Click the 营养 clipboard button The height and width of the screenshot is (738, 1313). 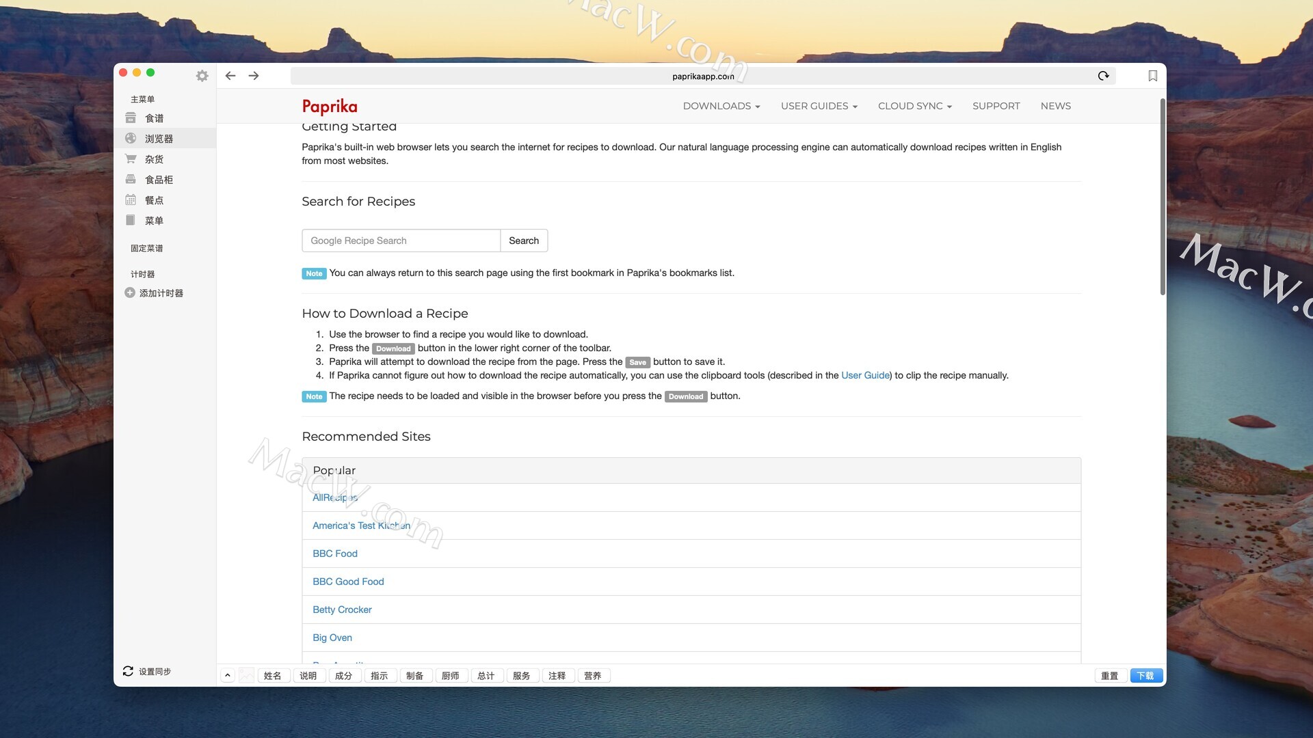(x=593, y=676)
